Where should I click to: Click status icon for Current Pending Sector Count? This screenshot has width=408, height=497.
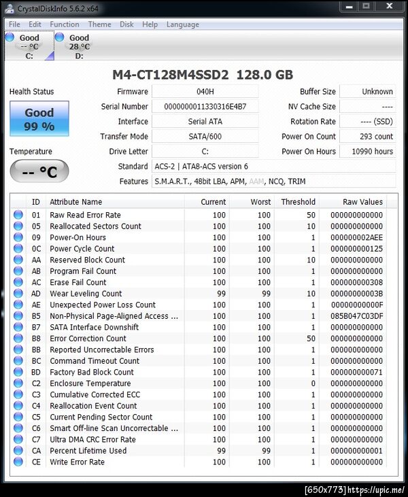[x=18, y=417]
